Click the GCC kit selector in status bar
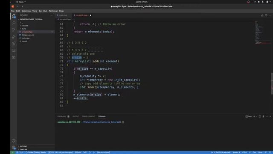 pos(60,152)
